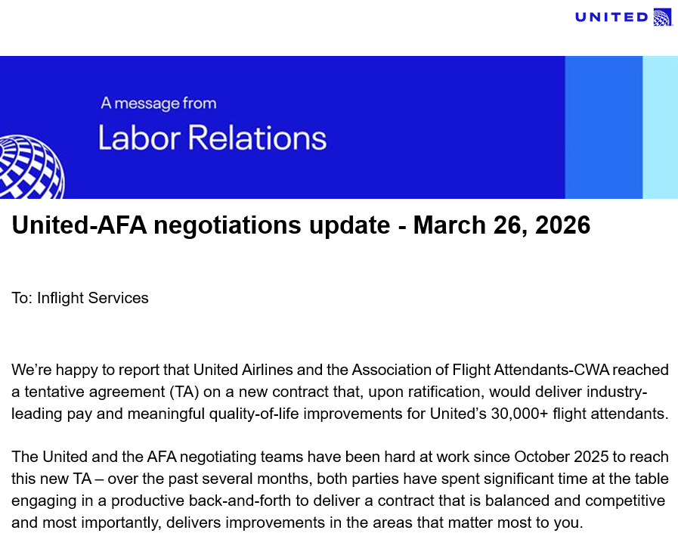Click the United globe icon at top right
678x555 pixels.
point(663,17)
